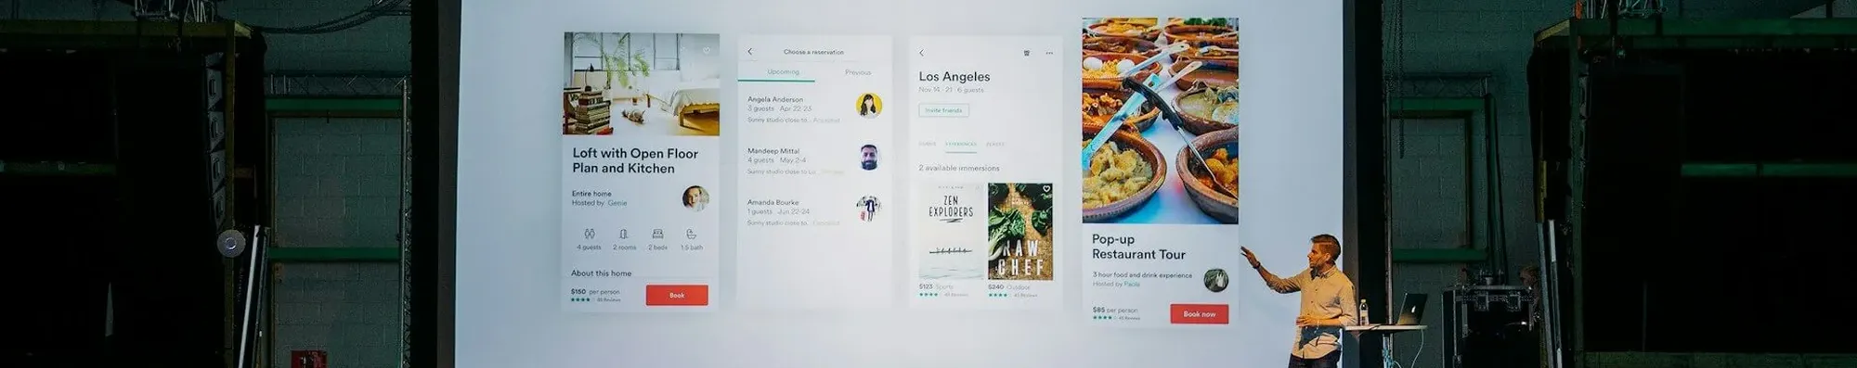Switch to the Previous tab
Image resolution: width=1857 pixels, height=368 pixels.
858,72
